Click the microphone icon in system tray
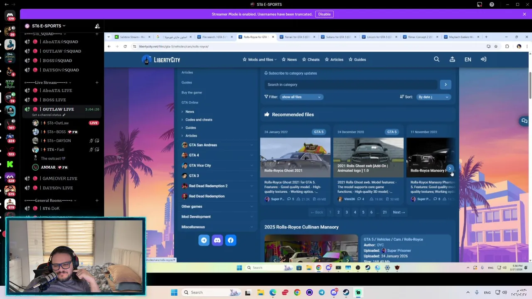The image size is (532, 299). tap(477, 292)
